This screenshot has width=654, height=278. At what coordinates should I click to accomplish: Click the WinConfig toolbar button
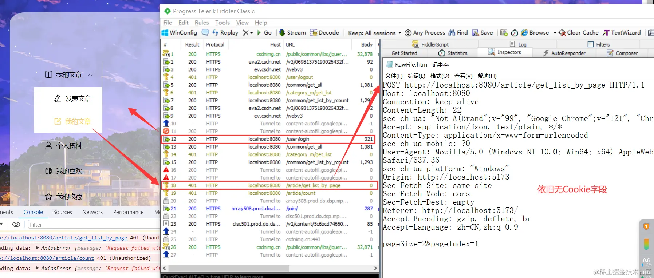[179, 33]
